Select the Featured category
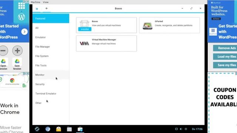 [51, 18]
